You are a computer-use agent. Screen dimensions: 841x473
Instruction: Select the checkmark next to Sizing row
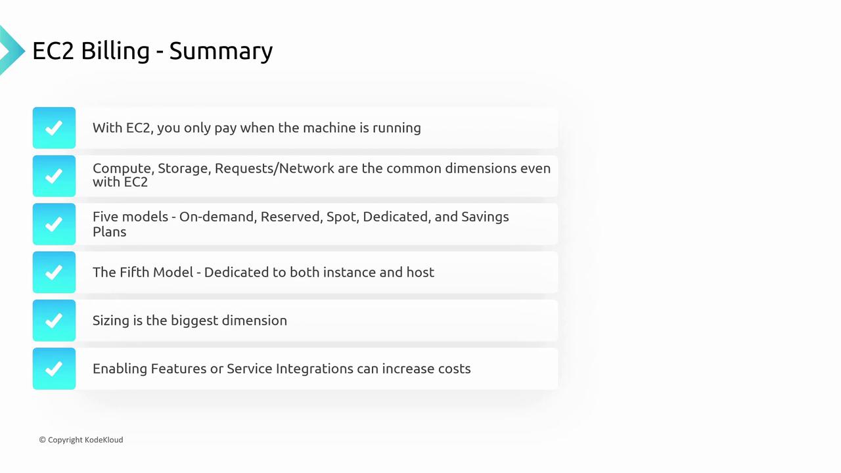pos(54,321)
